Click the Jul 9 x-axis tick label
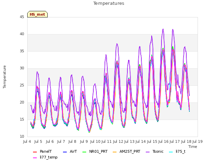The width and height of the screenshot is (218, 164). pos(84,141)
